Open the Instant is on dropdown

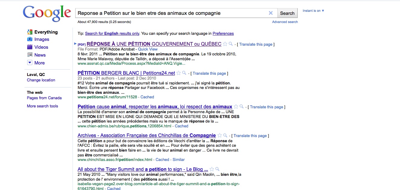click(x=313, y=11)
